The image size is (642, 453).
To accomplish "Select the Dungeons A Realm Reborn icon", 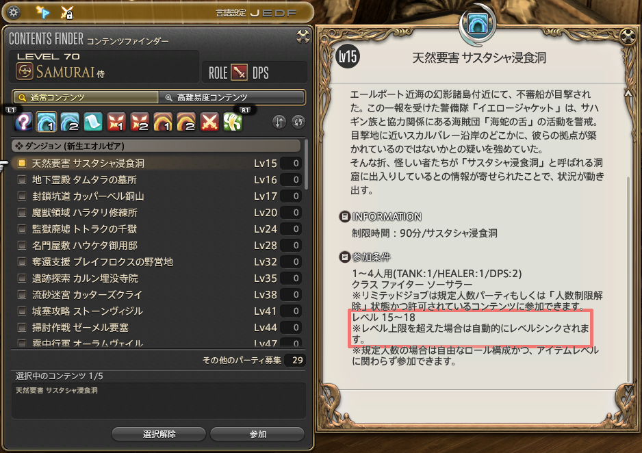I will 47,122.
